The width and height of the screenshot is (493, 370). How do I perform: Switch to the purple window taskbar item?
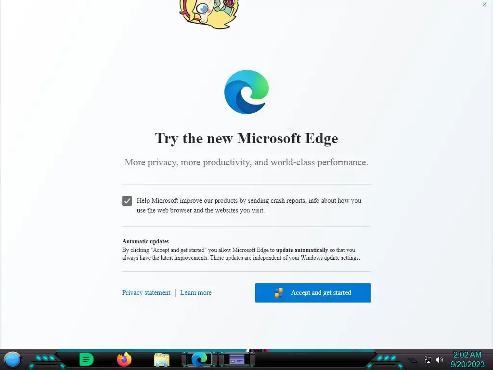click(x=237, y=359)
